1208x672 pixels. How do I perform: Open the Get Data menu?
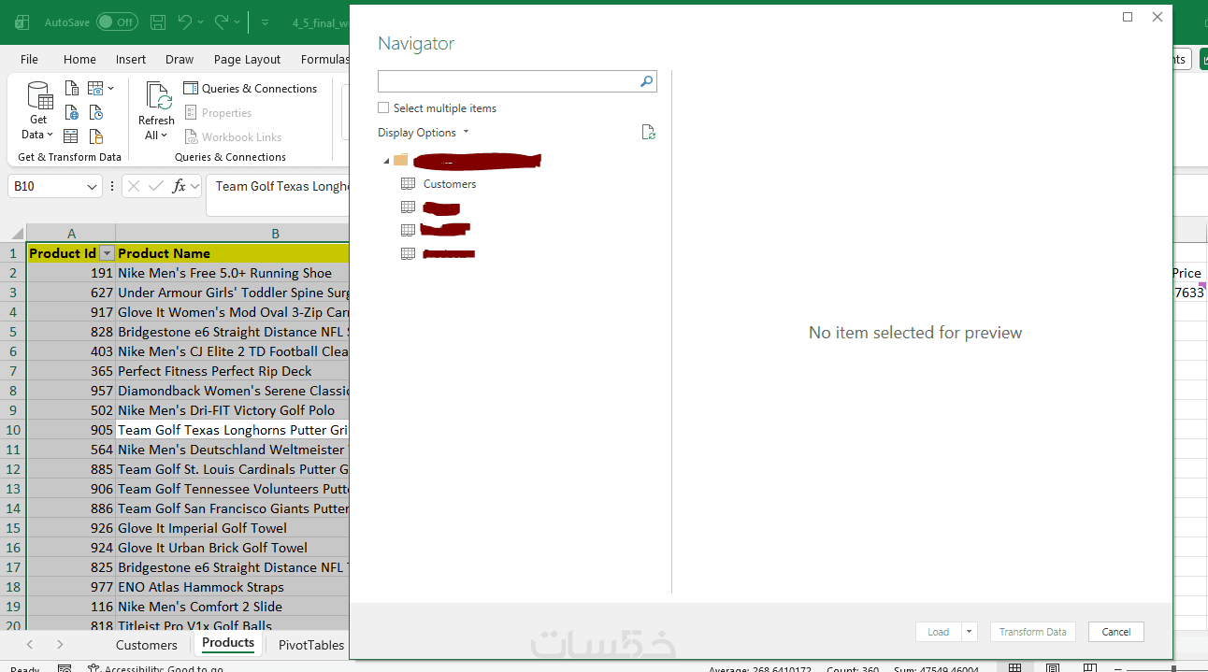pyautogui.click(x=38, y=110)
